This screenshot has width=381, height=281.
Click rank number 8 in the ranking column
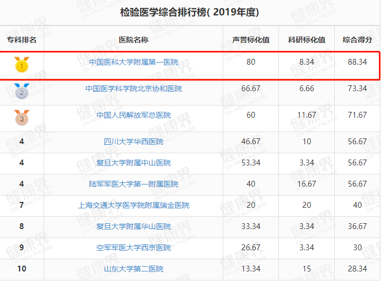tap(22, 226)
